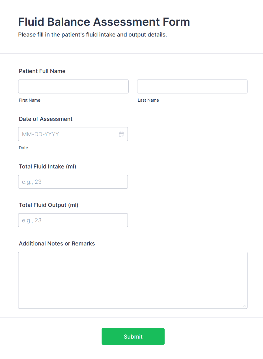
Task: Click the Last Name input field
Action: pyautogui.click(x=192, y=86)
